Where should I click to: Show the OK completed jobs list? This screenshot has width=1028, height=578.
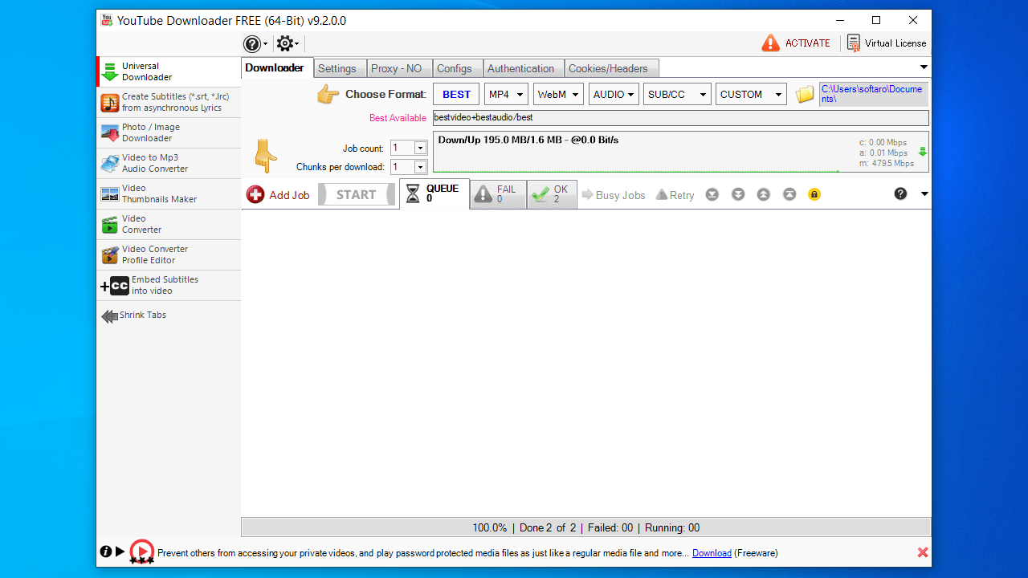(x=552, y=194)
